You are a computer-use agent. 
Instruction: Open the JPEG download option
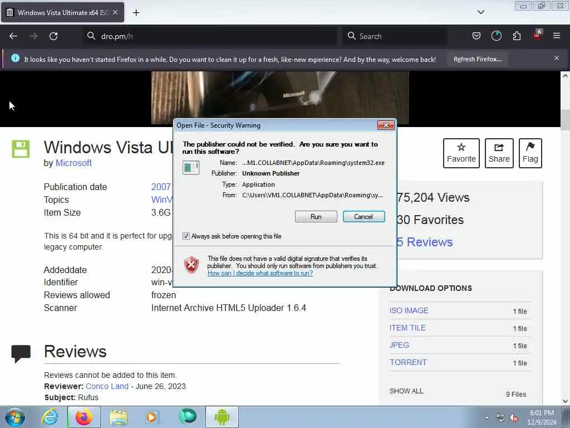(399, 345)
